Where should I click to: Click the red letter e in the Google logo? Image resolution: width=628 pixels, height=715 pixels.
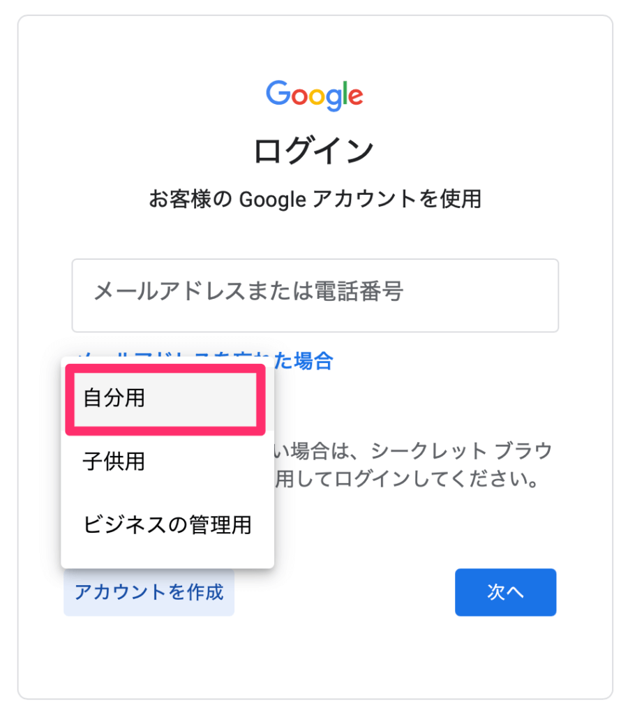pyautogui.click(x=356, y=97)
